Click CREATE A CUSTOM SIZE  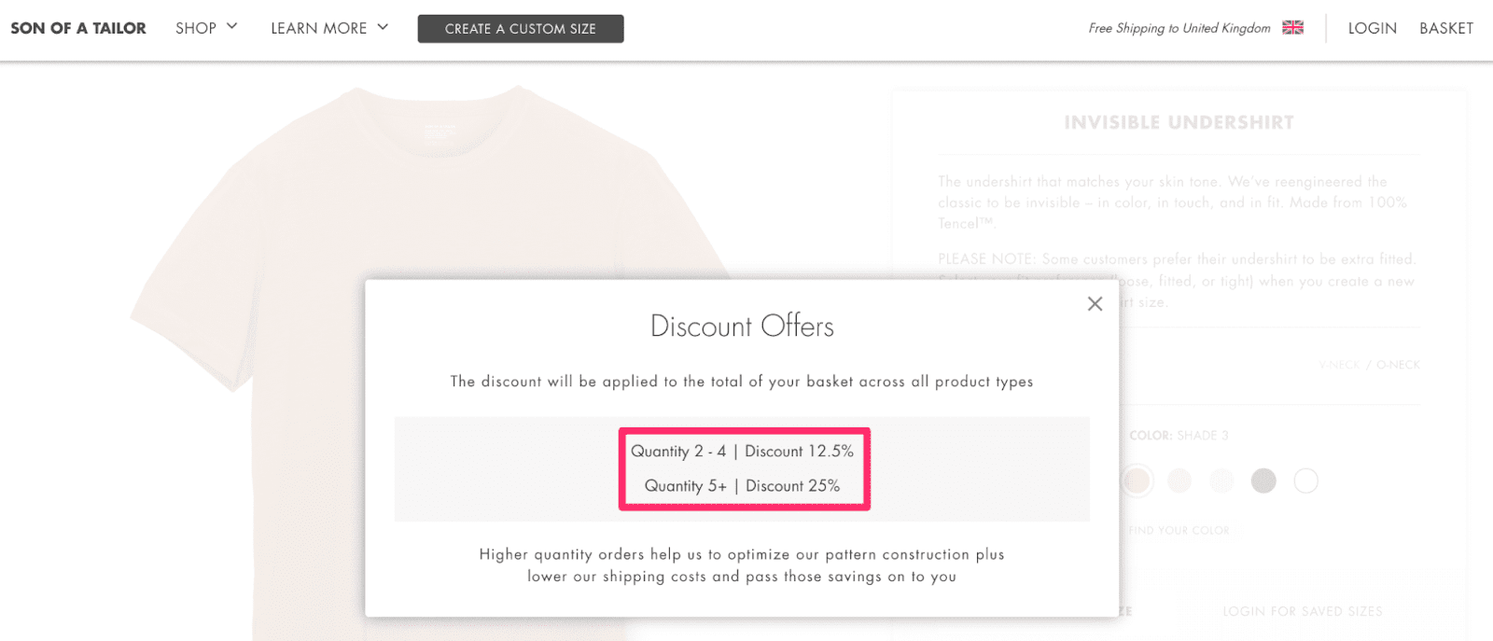pos(520,28)
